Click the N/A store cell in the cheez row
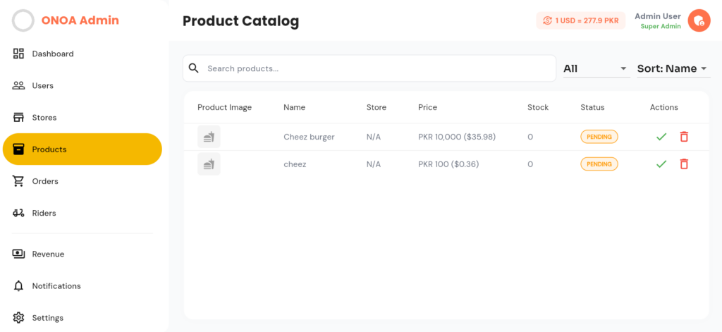This screenshot has height=332, width=722. pos(374,164)
